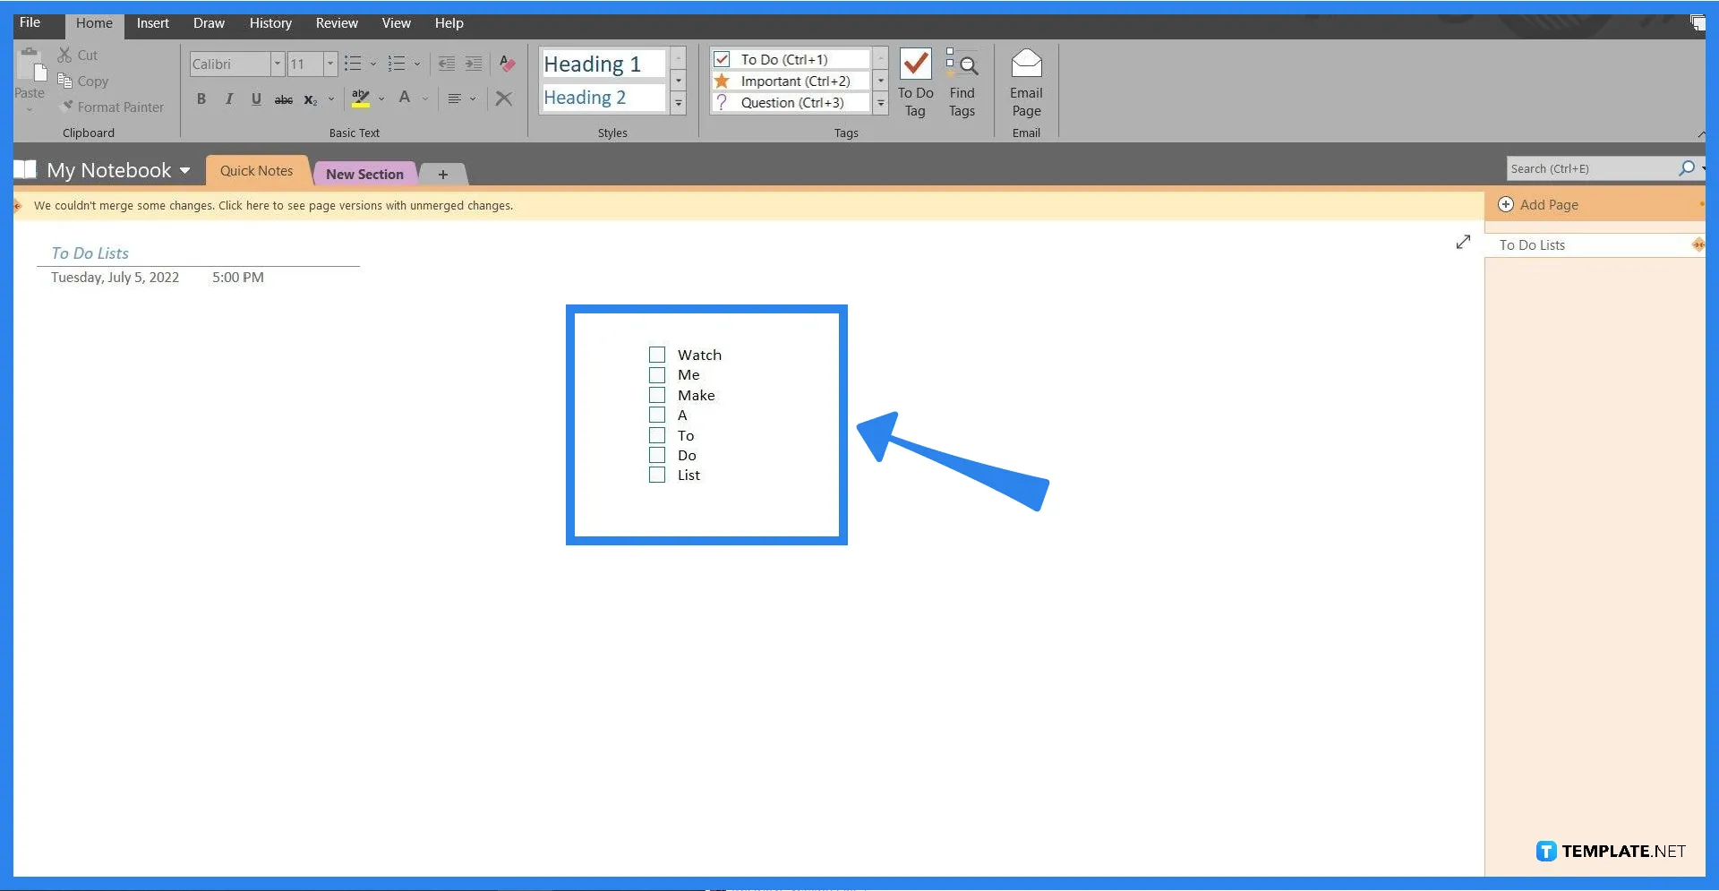Apply bold formatting
Screen dimensions: 1719x891
click(201, 99)
